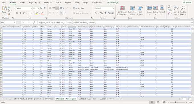Viewport: 194px width, 104px height.
Task: Open Churn Category column filter dropdown
Action: click(115, 27)
